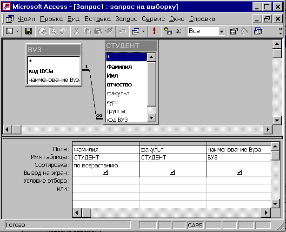Click the Build expression wand icon
This screenshot has width=286, height=232.
245,31
